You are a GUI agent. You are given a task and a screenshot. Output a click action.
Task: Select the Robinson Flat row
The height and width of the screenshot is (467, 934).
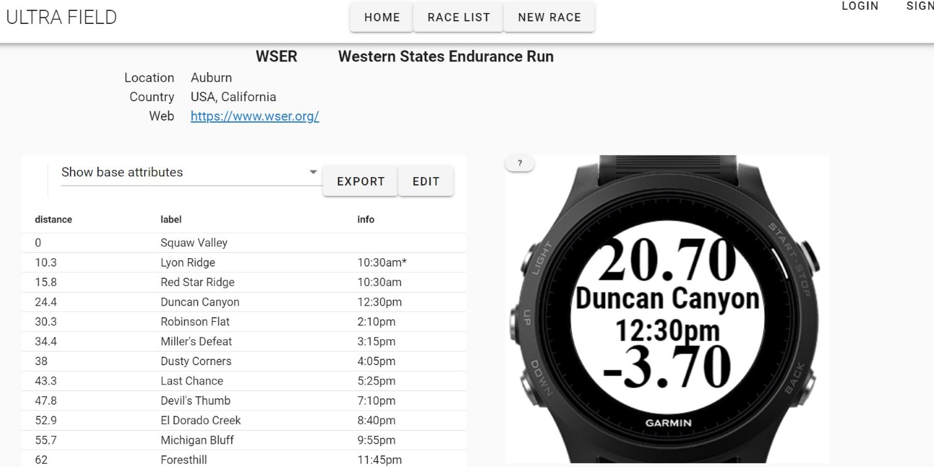click(x=244, y=322)
